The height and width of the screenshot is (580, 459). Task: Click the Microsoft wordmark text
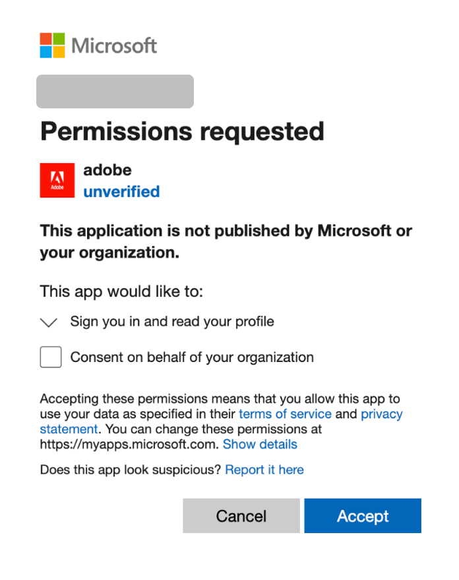point(114,46)
